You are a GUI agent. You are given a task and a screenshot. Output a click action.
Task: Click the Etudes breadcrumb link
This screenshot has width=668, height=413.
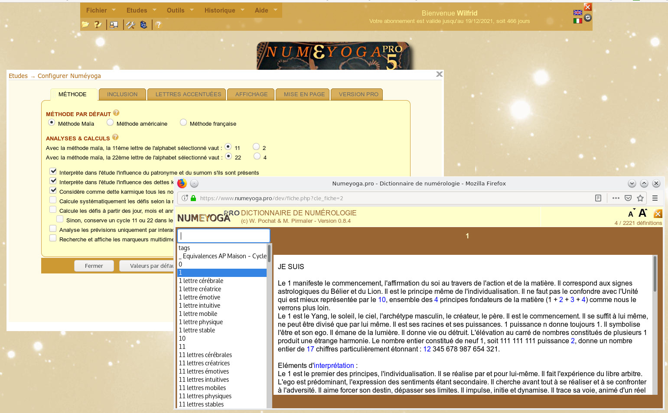tap(18, 76)
